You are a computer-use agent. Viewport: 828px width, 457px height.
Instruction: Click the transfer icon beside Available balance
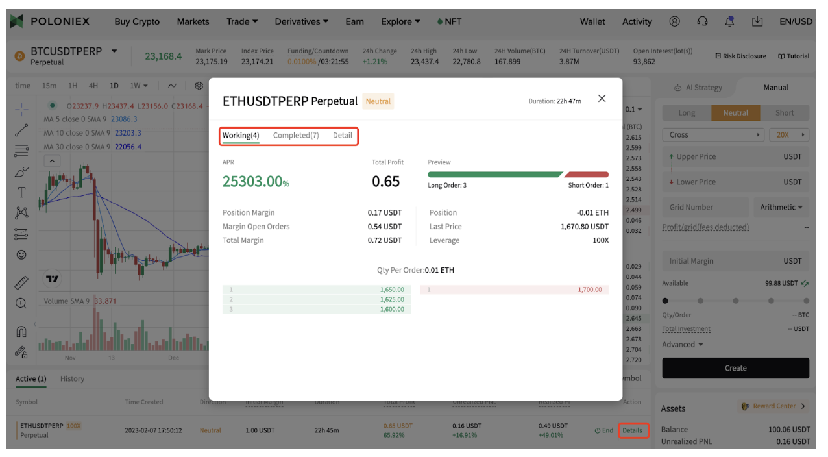tap(805, 283)
